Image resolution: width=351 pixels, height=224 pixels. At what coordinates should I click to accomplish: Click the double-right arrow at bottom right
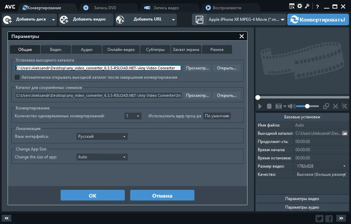pyautogui.click(x=341, y=218)
